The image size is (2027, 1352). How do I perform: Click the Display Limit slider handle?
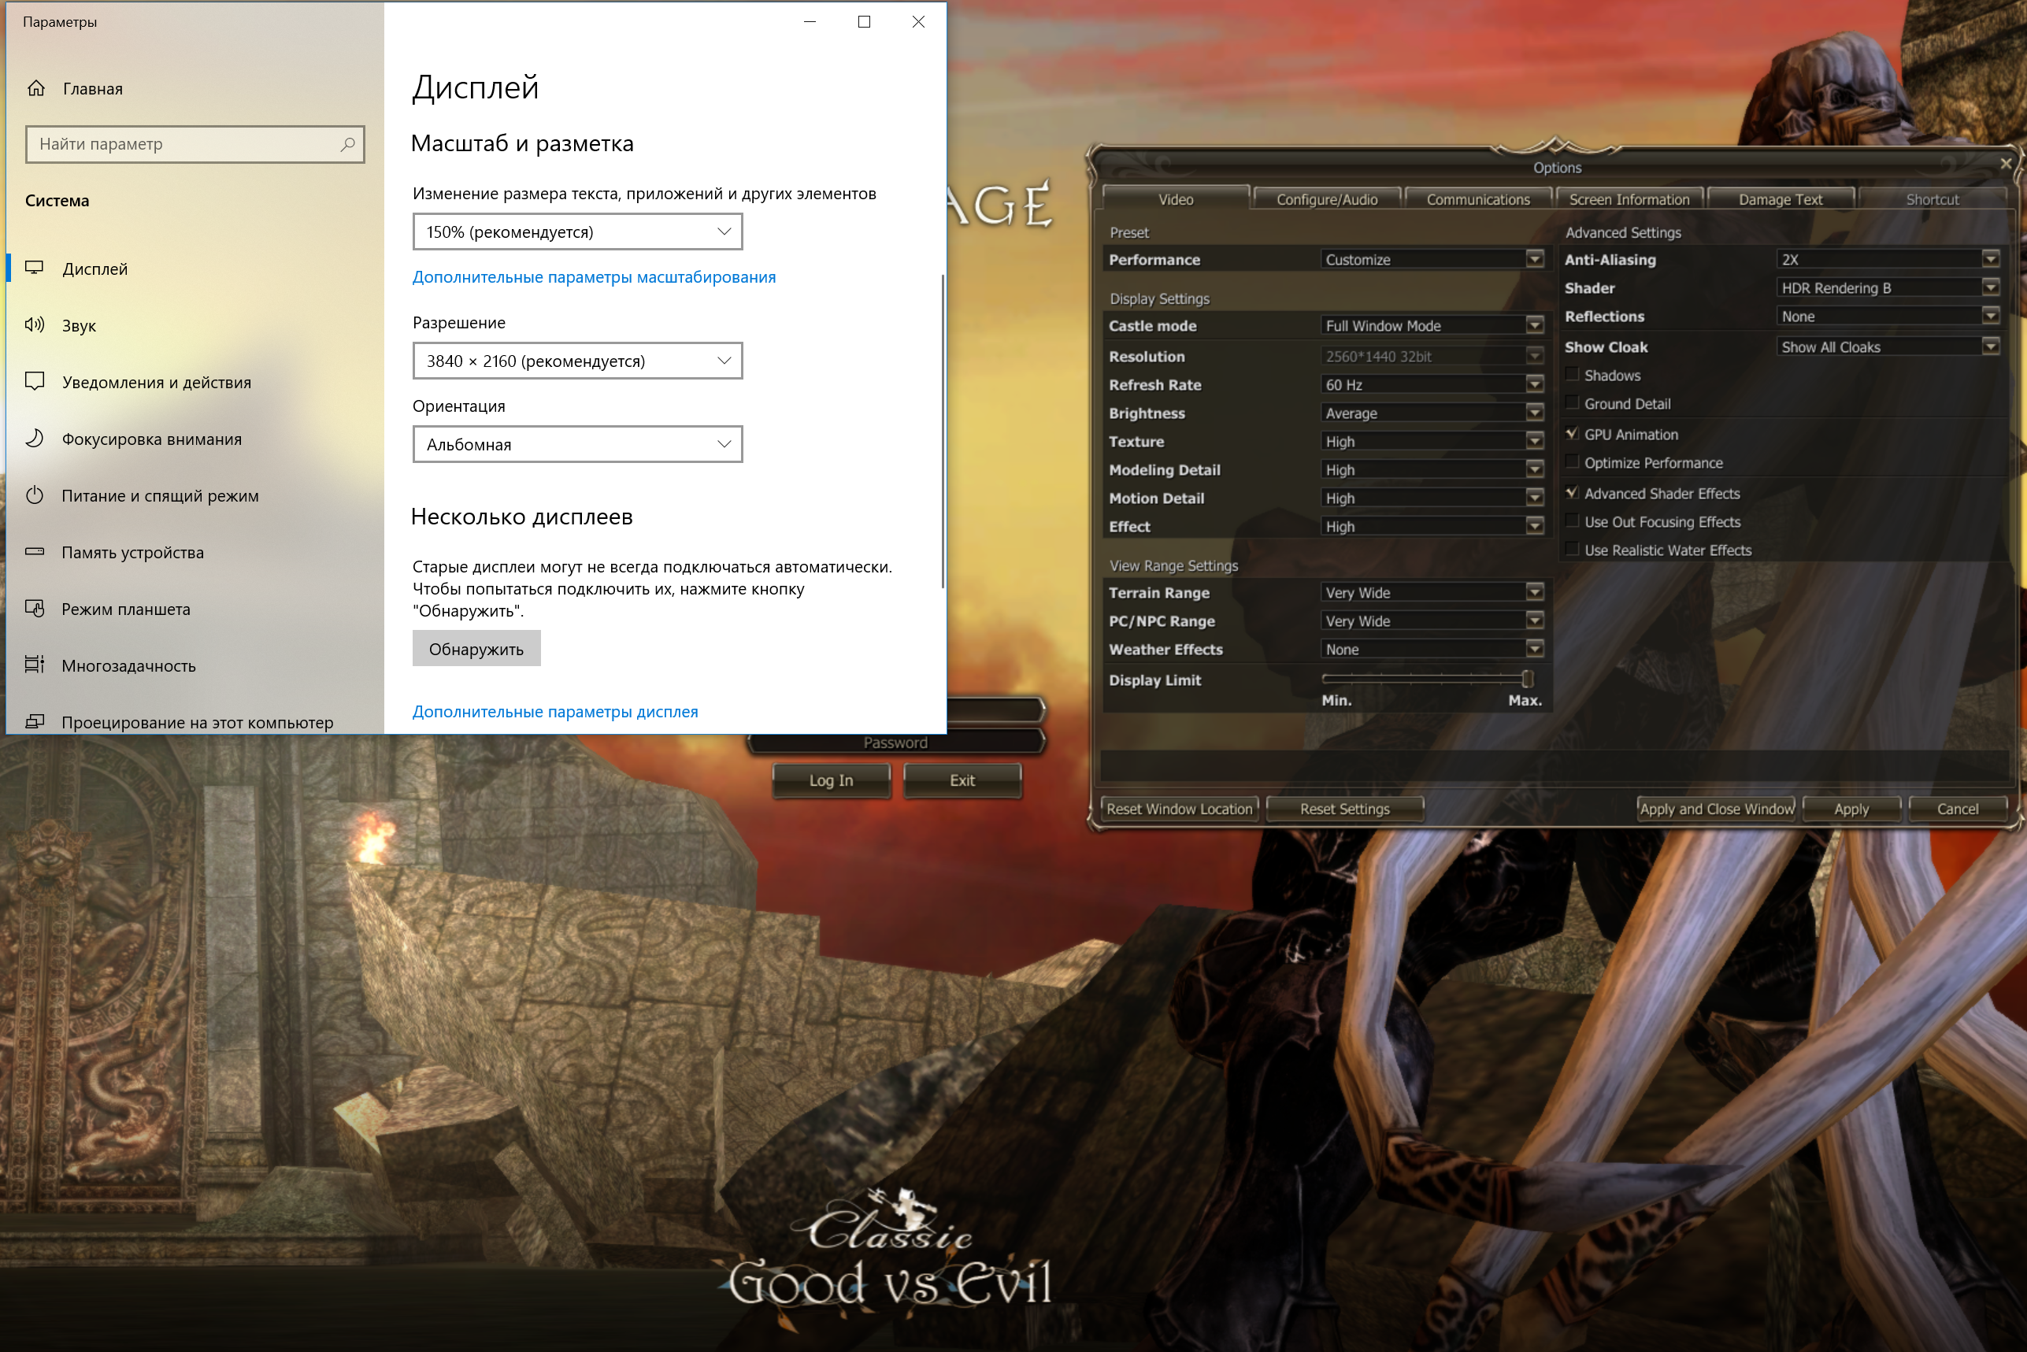(1527, 679)
